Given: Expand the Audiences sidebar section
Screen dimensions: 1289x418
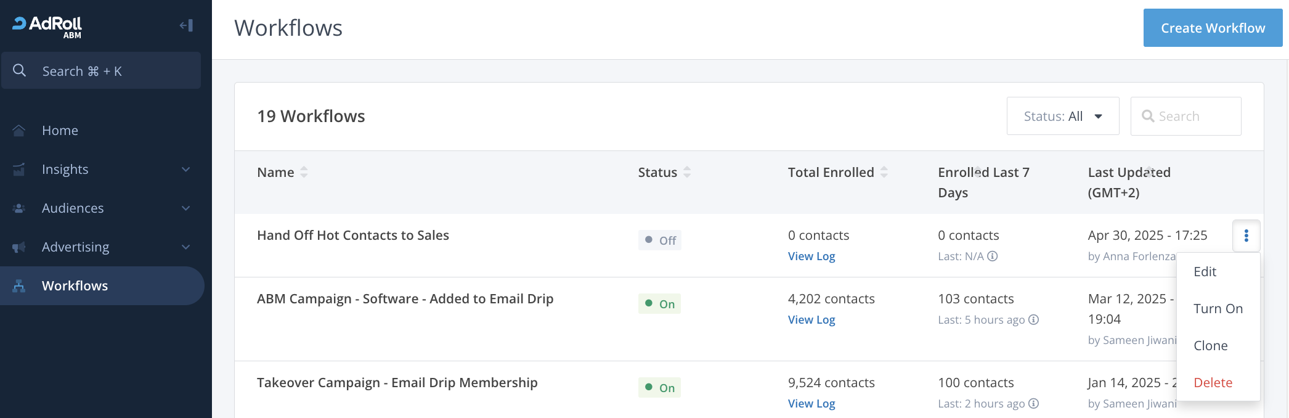Looking at the screenshot, I should [185, 208].
